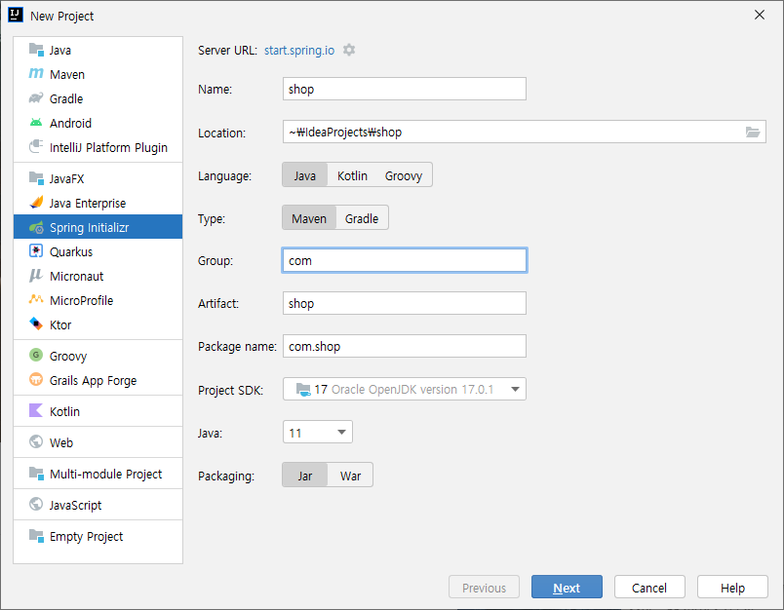The width and height of the screenshot is (784, 610).
Task: Click the Micronaut mu icon
Action: (x=36, y=276)
